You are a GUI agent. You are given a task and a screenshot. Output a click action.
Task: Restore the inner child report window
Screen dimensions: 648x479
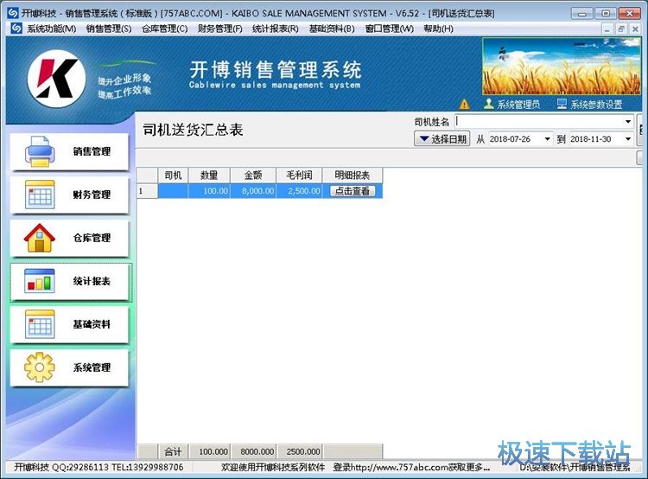tap(620, 29)
